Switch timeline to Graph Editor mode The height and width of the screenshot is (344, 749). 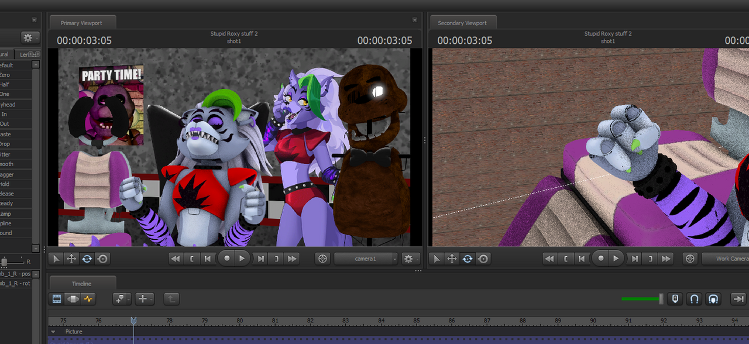[x=88, y=299]
